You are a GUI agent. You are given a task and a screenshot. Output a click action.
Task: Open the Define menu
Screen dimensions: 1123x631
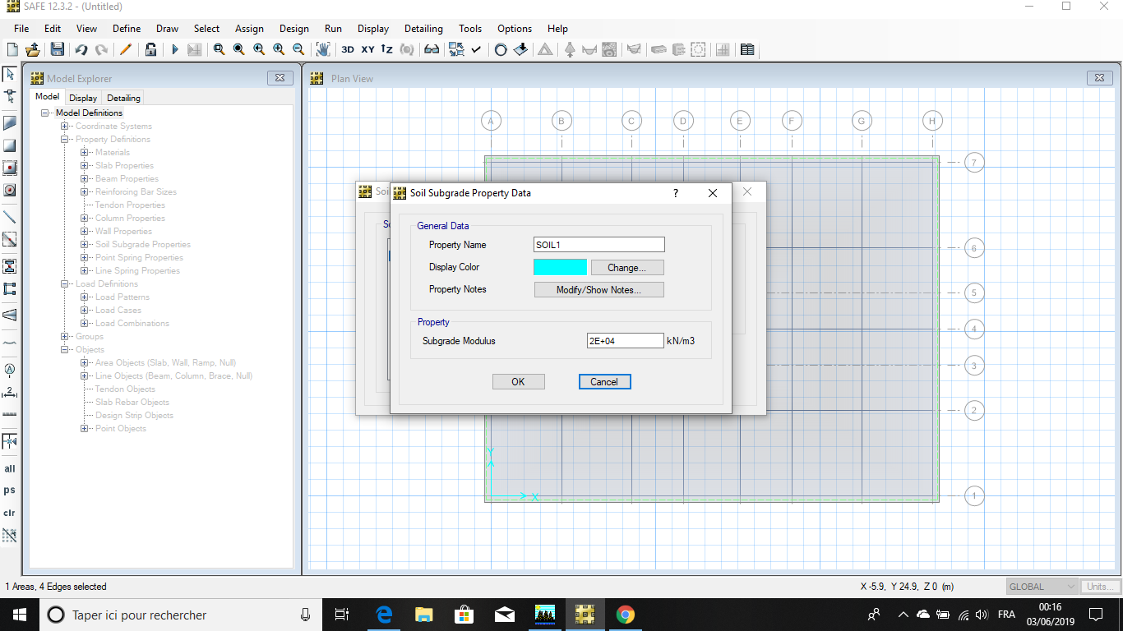point(127,28)
